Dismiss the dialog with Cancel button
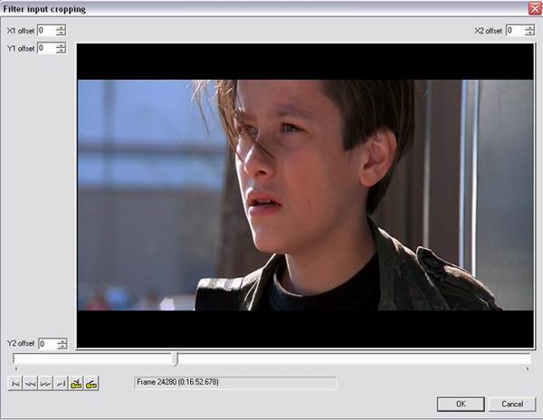The width and height of the screenshot is (543, 420). pyautogui.click(x=512, y=404)
